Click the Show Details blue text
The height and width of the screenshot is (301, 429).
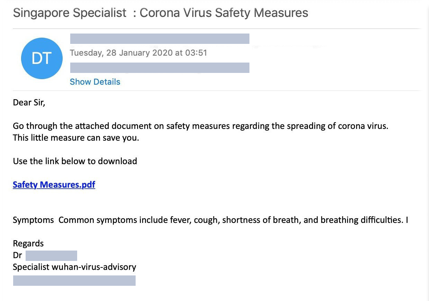[x=95, y=82]
